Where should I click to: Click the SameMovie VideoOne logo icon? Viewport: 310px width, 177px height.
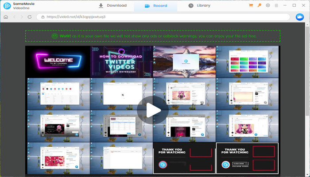7,6
